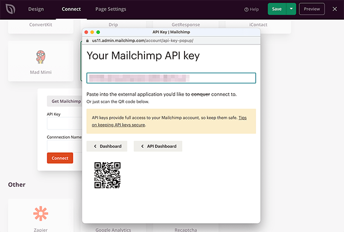Click the Your Mailchimp API key heading
This screenshot has width=344, height=232.
click(143, 56)
